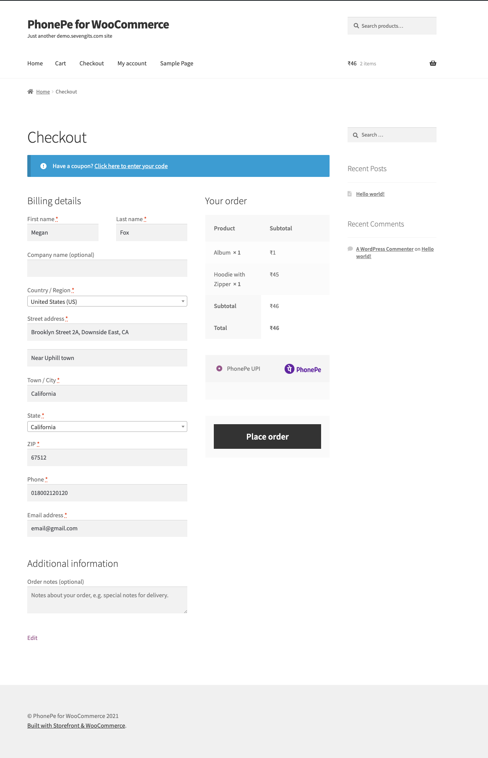This screenshot has height=758, width=488.
Task: Click the Town / City field
Action: [107, 394]
